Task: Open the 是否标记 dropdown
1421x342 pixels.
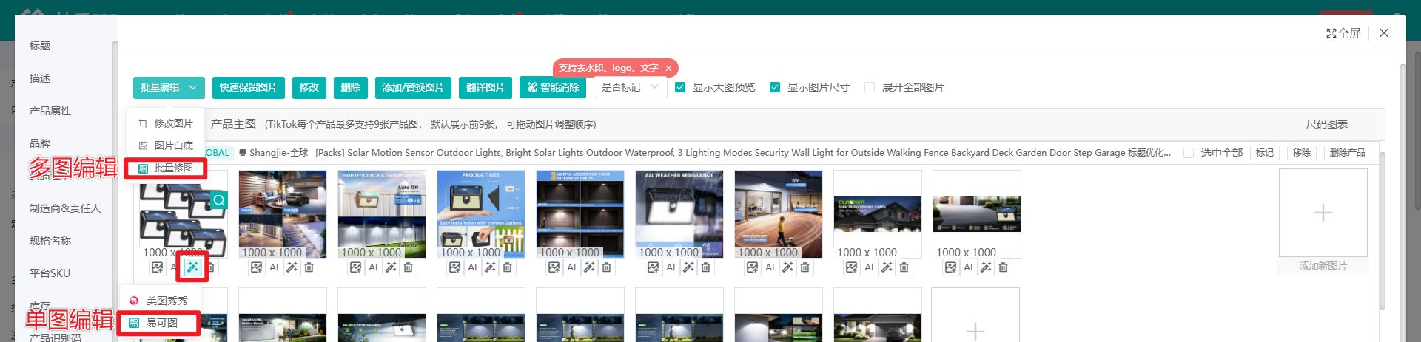Action: click(x=631, y=87)
